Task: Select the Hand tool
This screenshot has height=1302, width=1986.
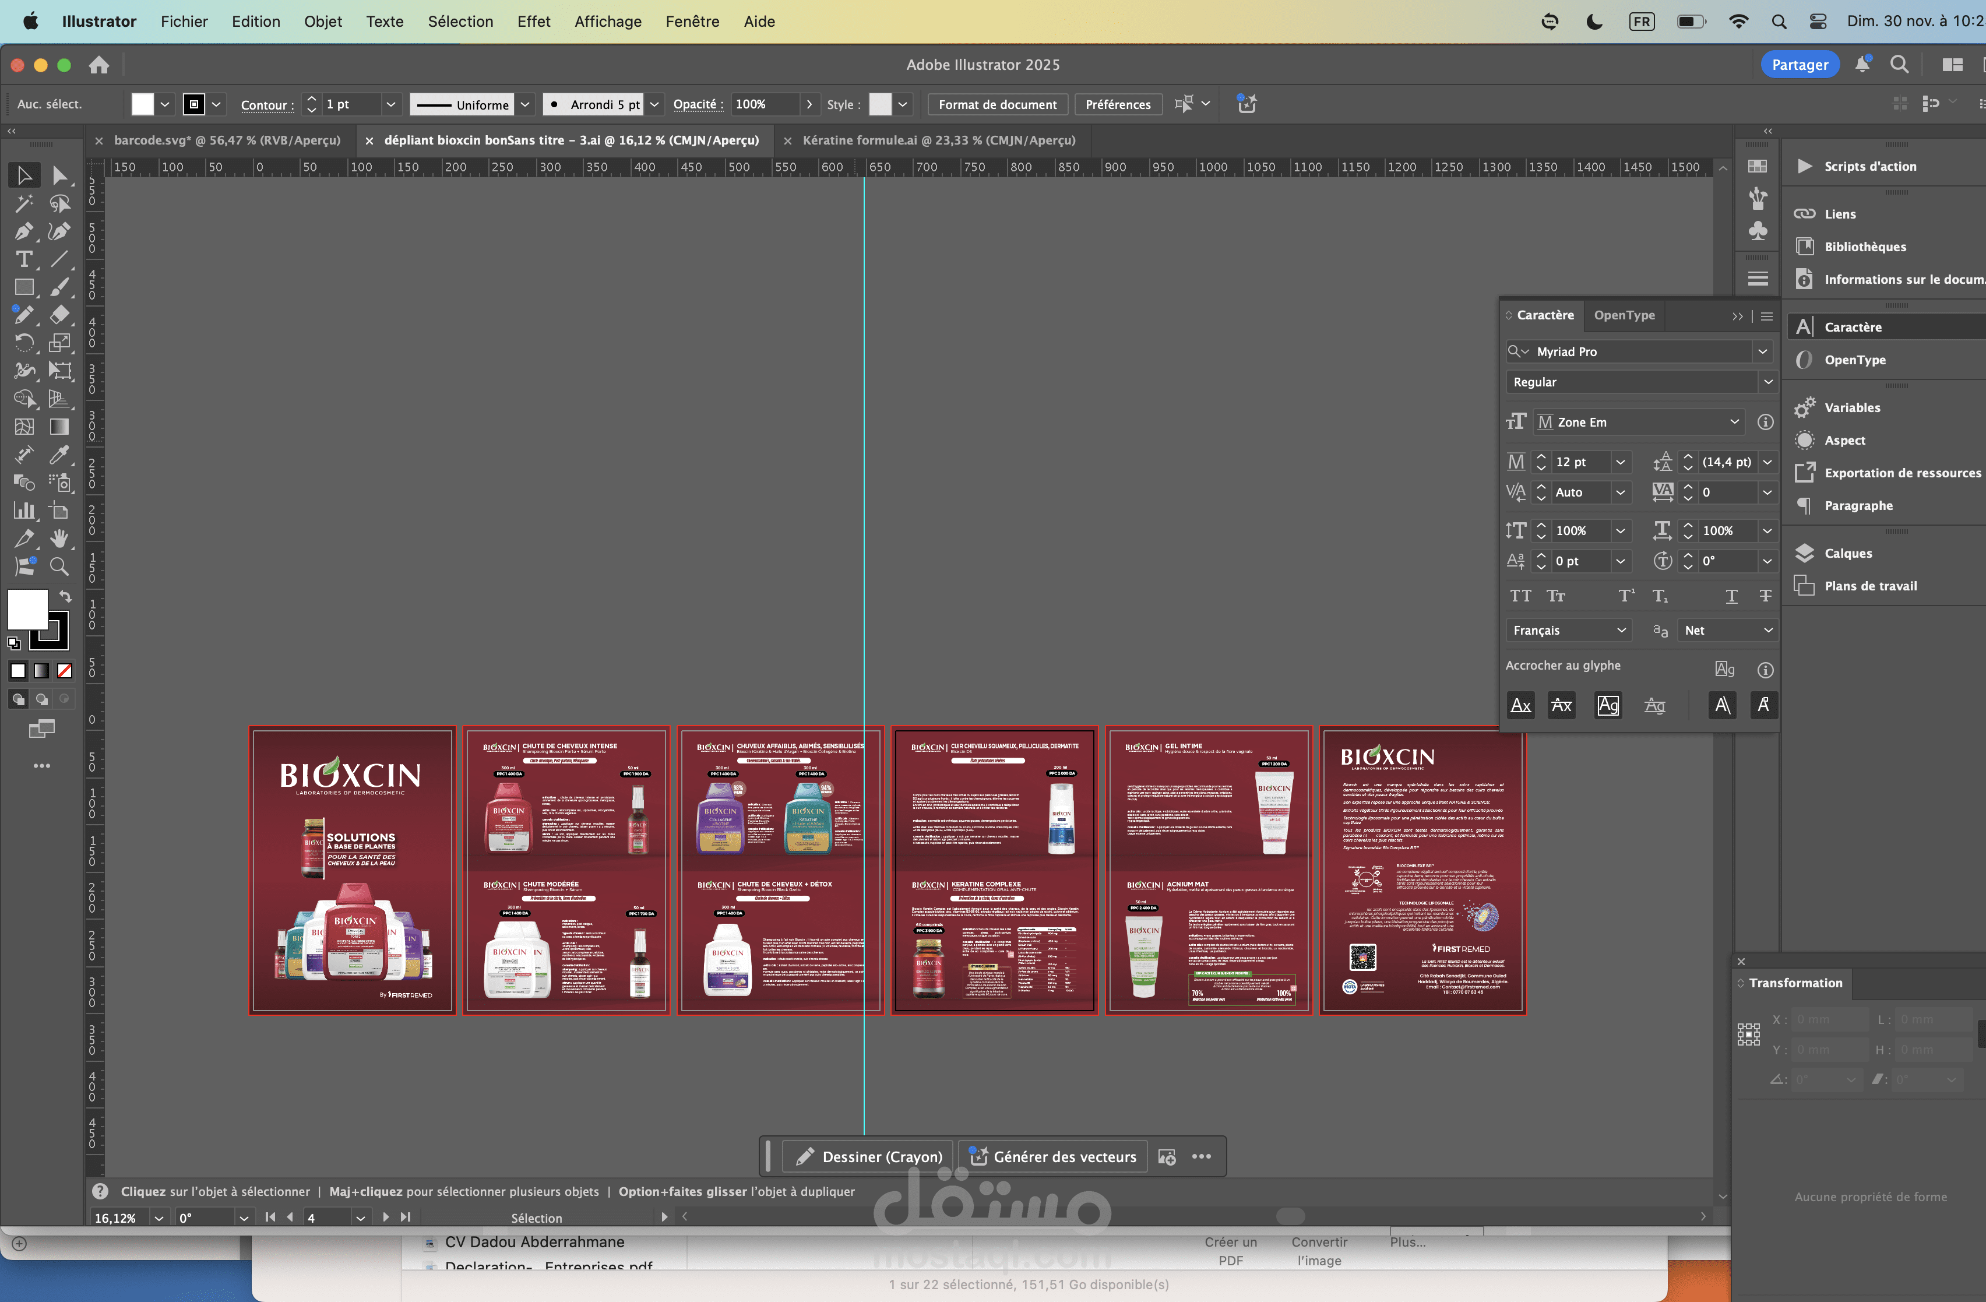Action: pos(58,539)
